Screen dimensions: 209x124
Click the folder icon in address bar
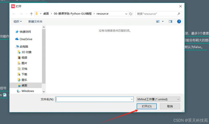tap(37, 14)
